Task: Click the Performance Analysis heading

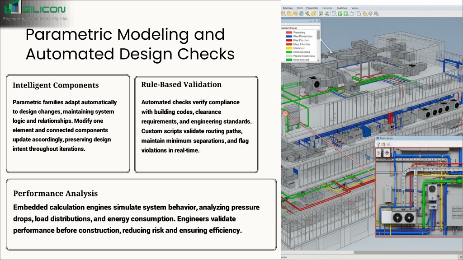Action: click(x=55, y=193)
